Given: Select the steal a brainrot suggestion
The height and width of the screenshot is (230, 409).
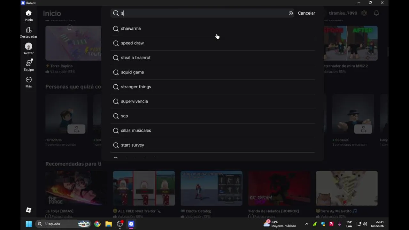Looking at the screenshot, I should tap(212, 57).
